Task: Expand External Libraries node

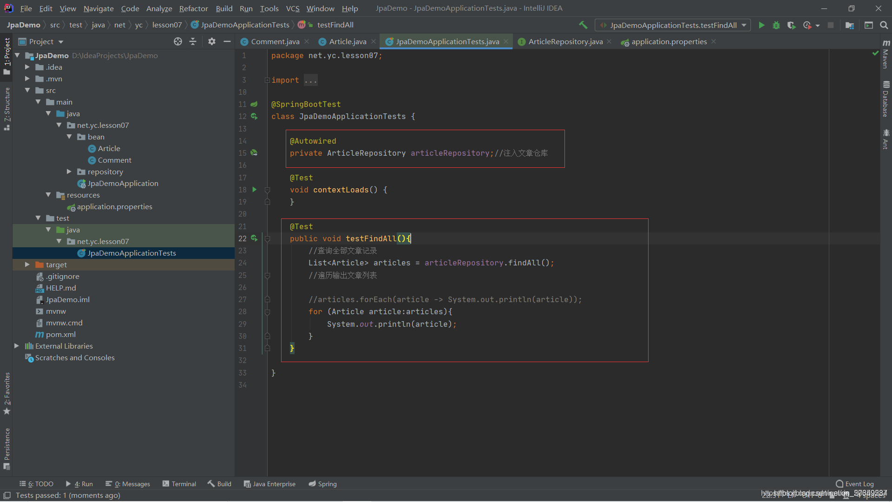Action: pos(17,346)
